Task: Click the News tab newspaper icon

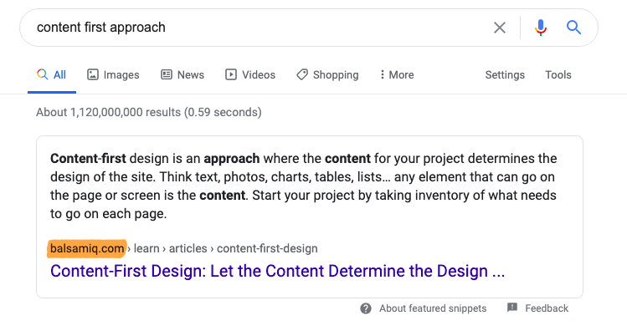Action: point(167,74)
